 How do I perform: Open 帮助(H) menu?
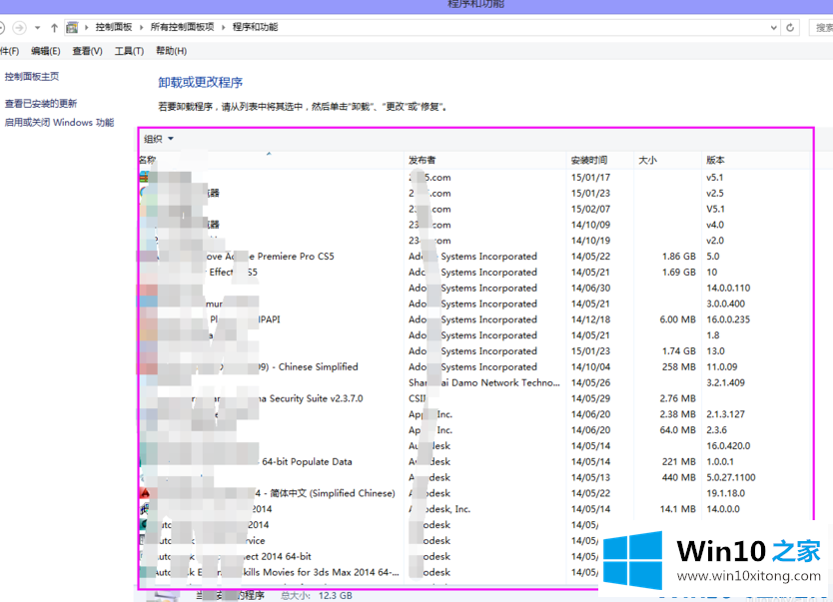[171, 51]
